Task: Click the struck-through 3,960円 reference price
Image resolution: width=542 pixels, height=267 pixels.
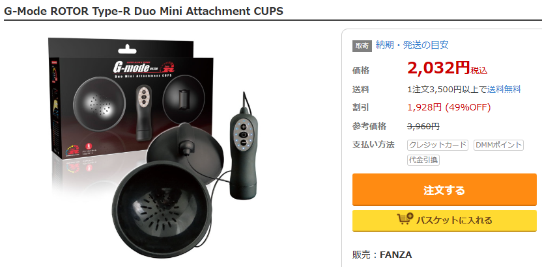Action: (x=423, y=127)
